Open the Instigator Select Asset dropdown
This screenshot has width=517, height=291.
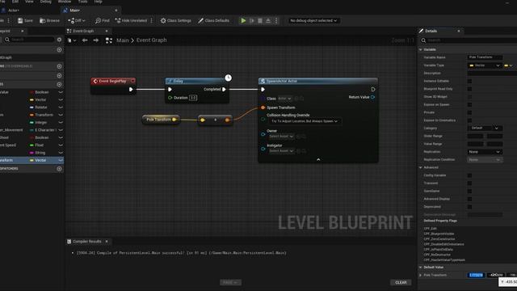(x=281, y=151)
